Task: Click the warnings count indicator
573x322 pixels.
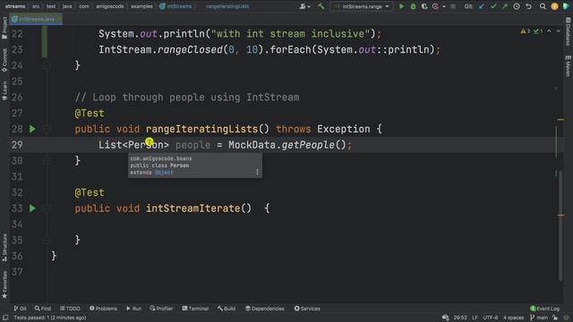Action: pos(526,31)
